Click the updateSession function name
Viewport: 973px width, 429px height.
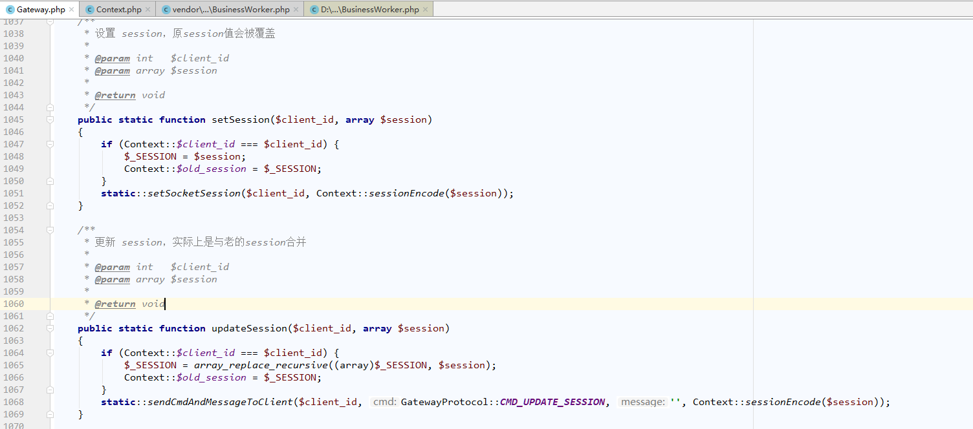click(249, 328)
